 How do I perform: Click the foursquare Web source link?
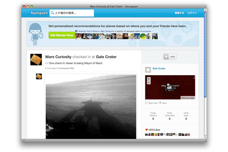(x=67, y=68)
